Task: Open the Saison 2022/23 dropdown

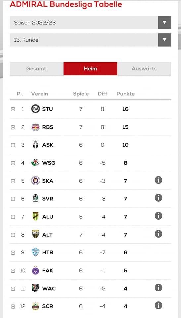Action: 90,23
